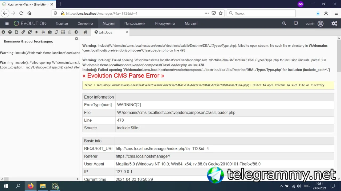The image size is (341, 191).
Task: Click Firefox taskbar icon
Action: (x=31, y=186)
